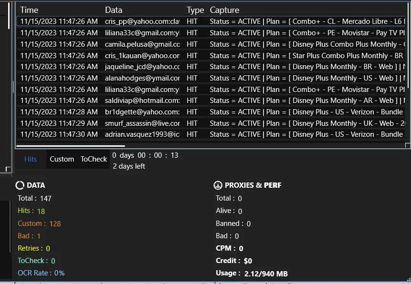Click the proxies Total count

240,198
